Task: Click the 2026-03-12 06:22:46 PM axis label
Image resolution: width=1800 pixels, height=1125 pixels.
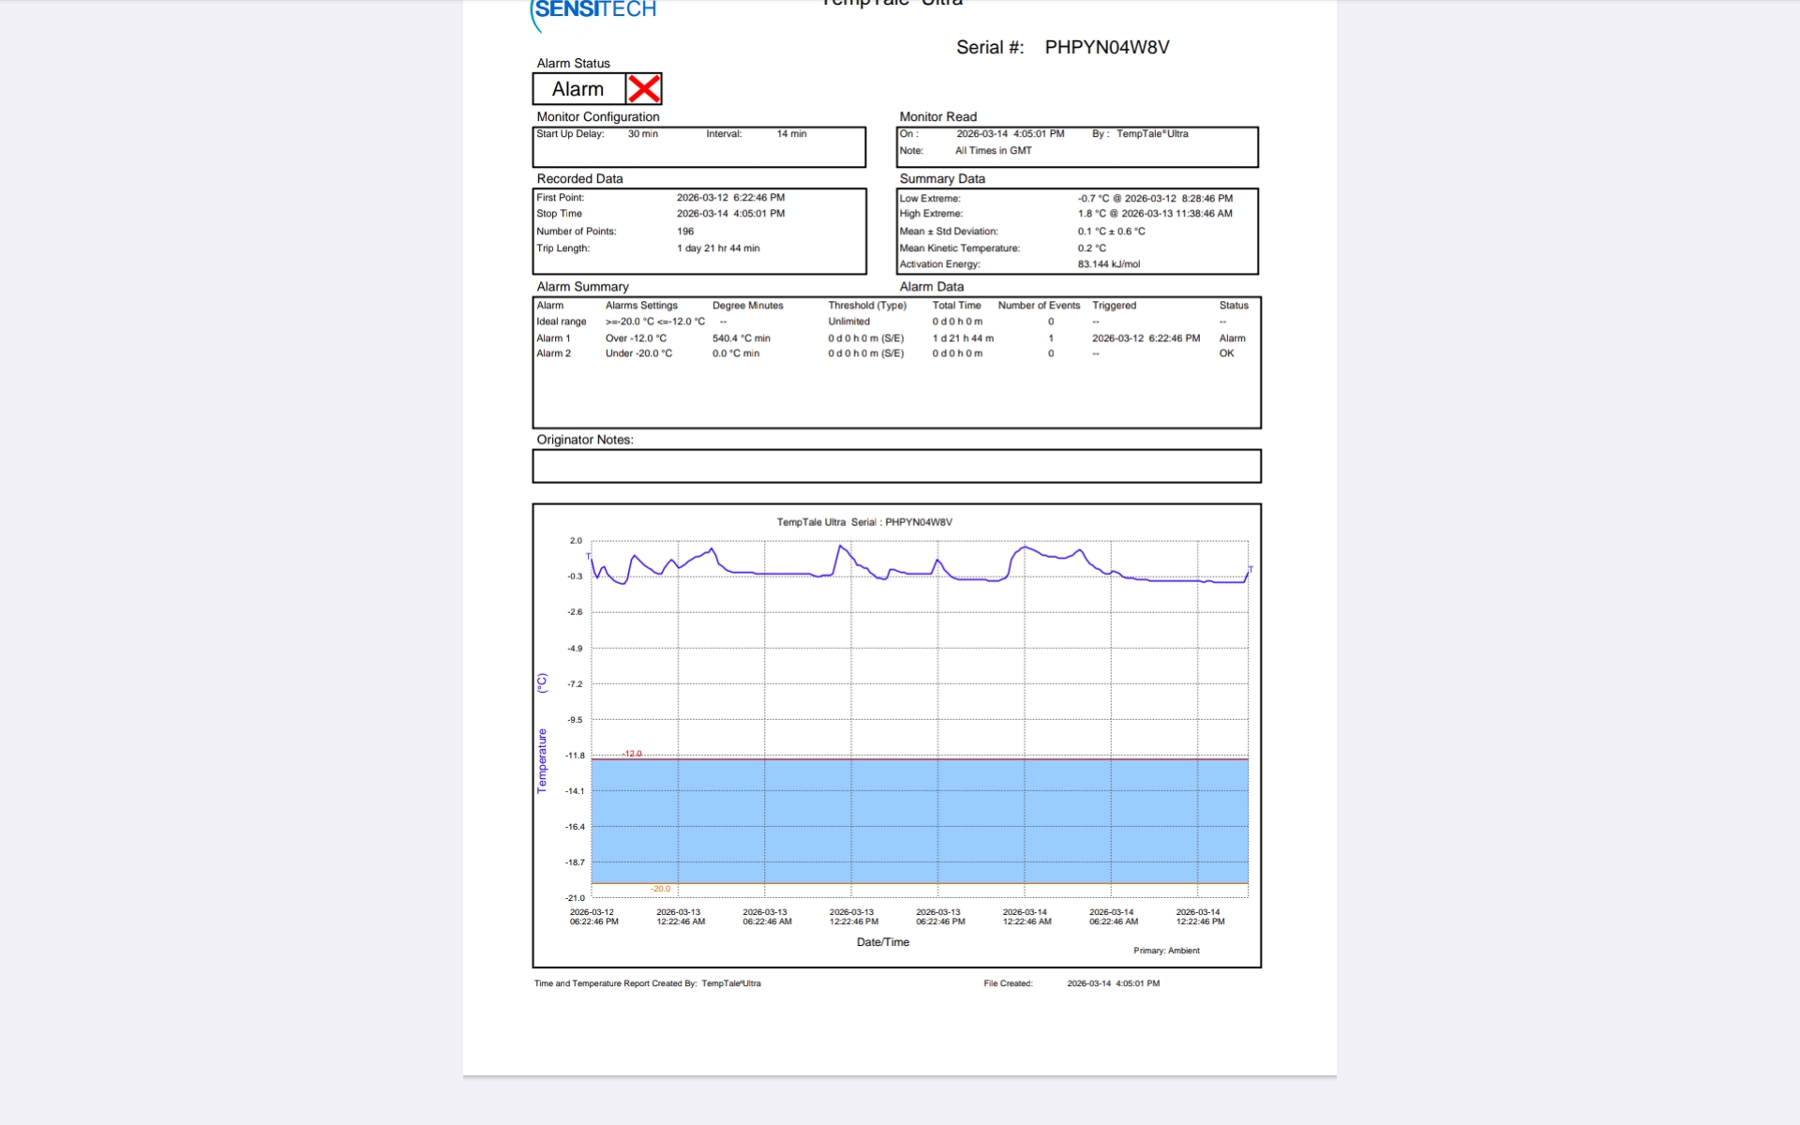Action: tap(593, 917)
